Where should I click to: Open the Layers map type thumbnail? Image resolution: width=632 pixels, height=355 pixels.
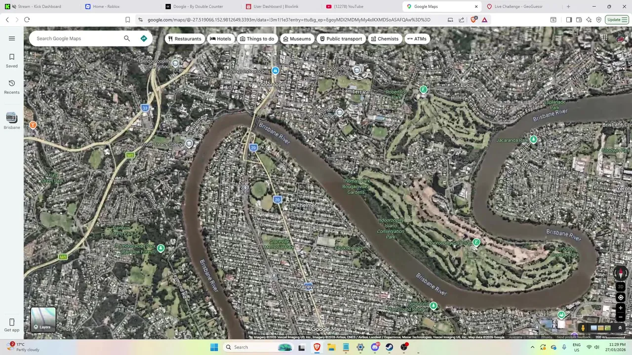click(x=43, y=319)
